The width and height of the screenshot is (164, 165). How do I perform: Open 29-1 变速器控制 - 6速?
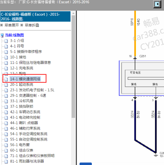pyautogui.click(x=28, y=95)
